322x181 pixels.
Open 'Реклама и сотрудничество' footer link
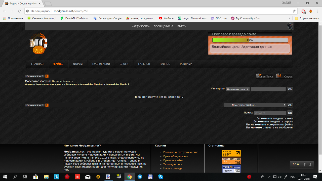tap(181, 152)
